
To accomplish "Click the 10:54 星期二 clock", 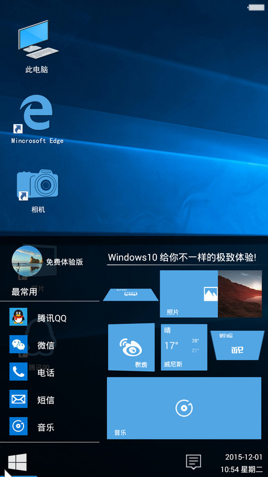I will pos(242,469).
